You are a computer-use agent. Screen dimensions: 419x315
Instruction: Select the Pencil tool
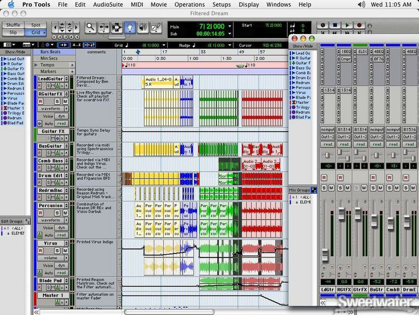[156, 27]
